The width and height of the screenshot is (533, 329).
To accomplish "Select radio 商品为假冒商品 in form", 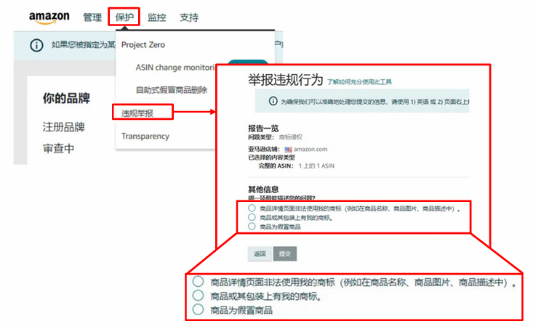I will coord(252,226).
